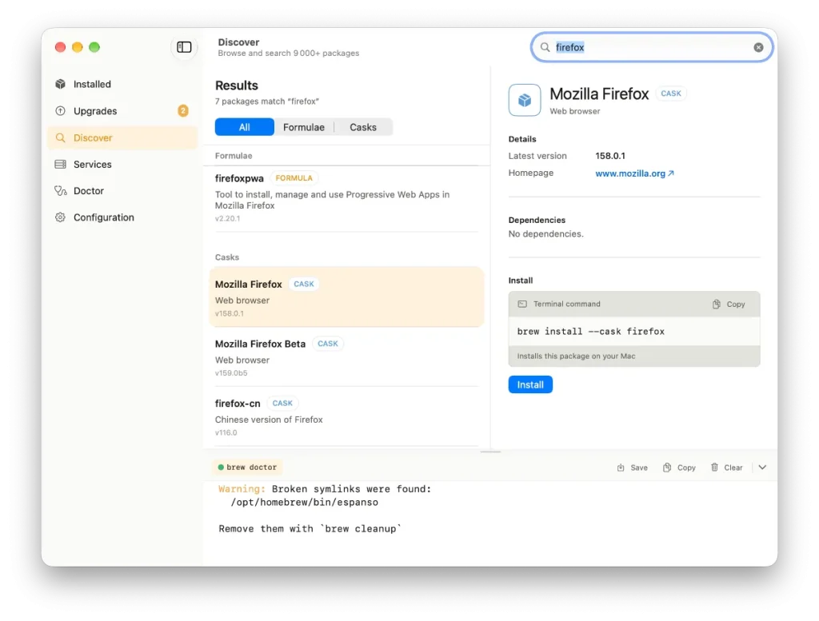Select the Mozilla Firefox cask result
This screenshot has height=621, width=819.
(346, 297)
